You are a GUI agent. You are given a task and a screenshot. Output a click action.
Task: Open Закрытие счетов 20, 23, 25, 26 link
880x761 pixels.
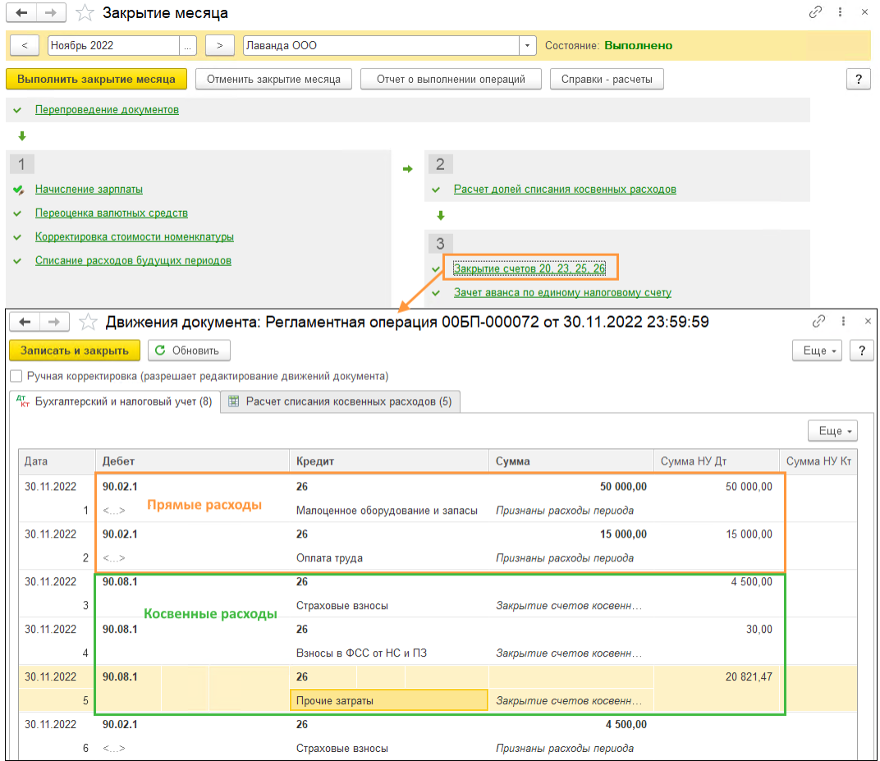[x=529, y=268]
